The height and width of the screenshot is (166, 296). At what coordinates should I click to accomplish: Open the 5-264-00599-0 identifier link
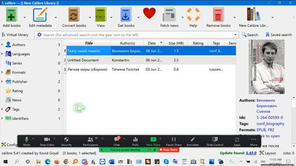coord(270,118)
